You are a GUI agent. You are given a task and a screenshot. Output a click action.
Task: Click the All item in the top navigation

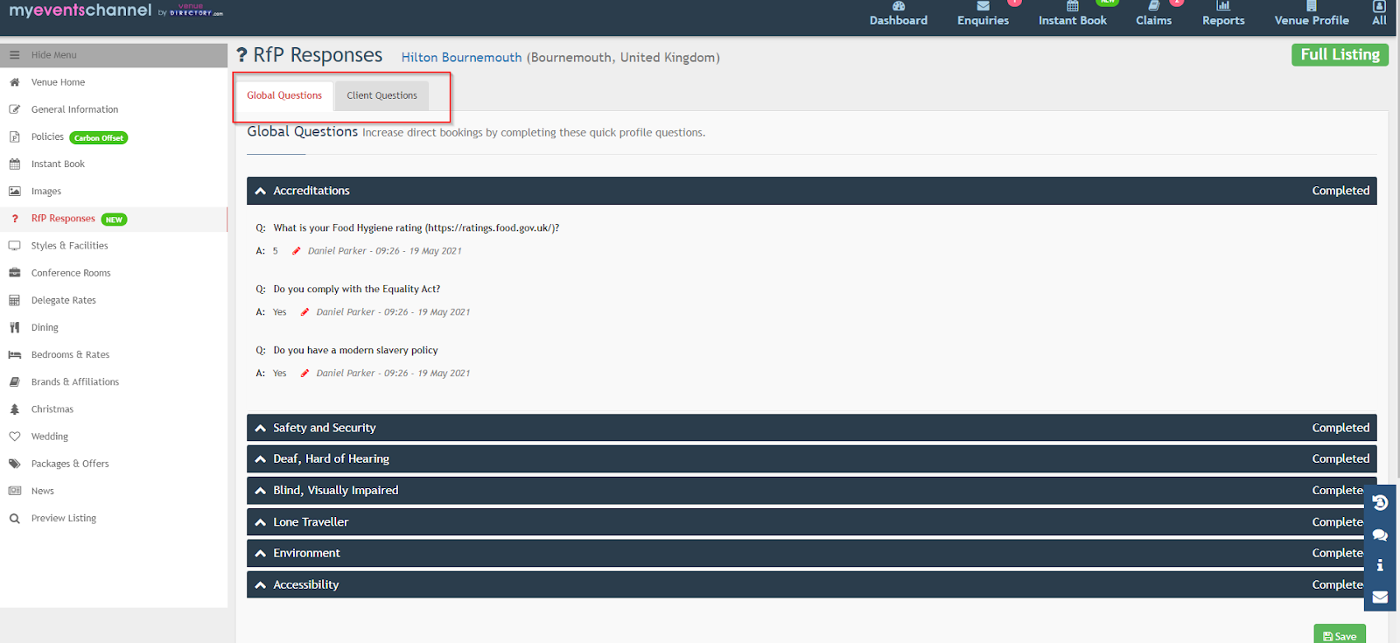pos(1379,15)
